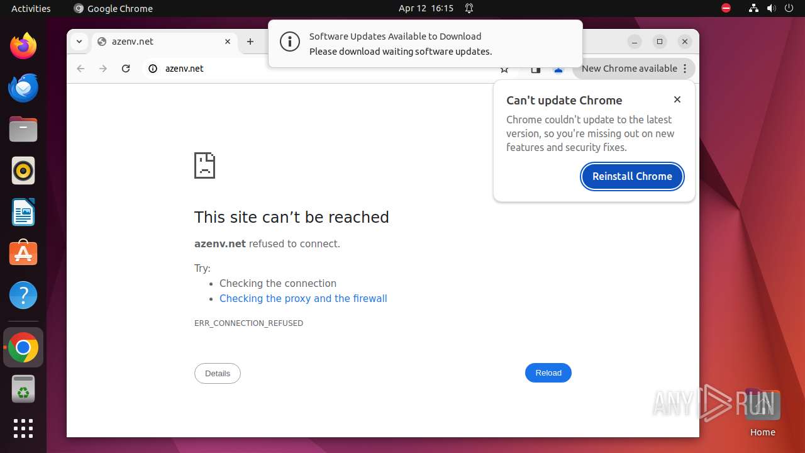This screenshot has width=805, height=453.
Task: Open the Chrome profile avatar icon
Action: pos(558,69)
